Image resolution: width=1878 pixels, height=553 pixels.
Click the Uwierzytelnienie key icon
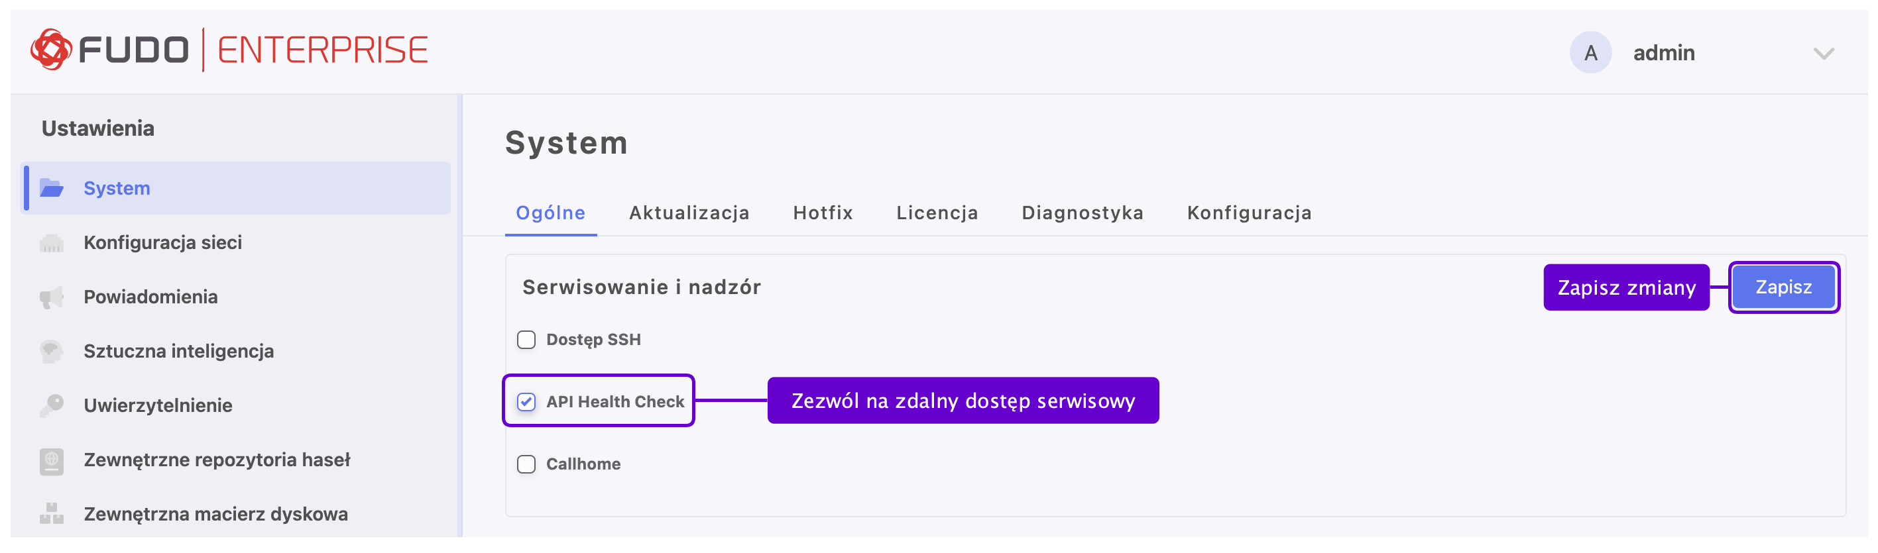tap(51, 406)
